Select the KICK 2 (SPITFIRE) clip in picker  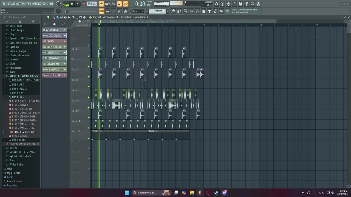[55, 30]
